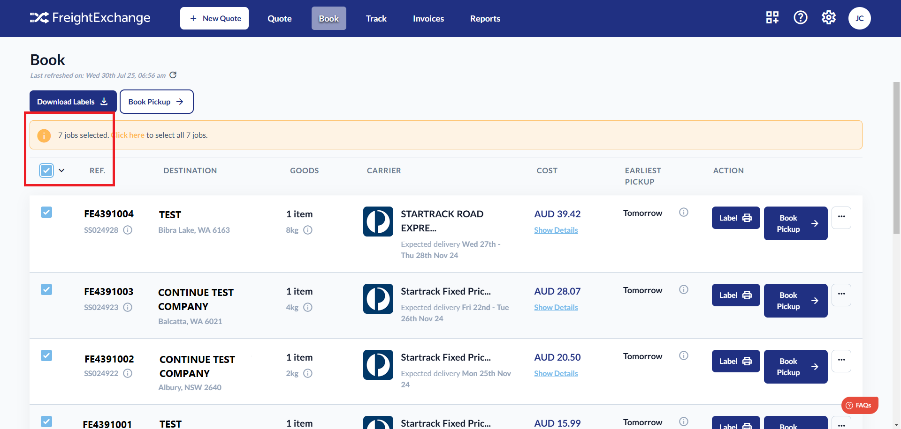The width and height of the screenshot is (901, 429).
Task: Click reference number FE4391002
Action: pos(109,359)
